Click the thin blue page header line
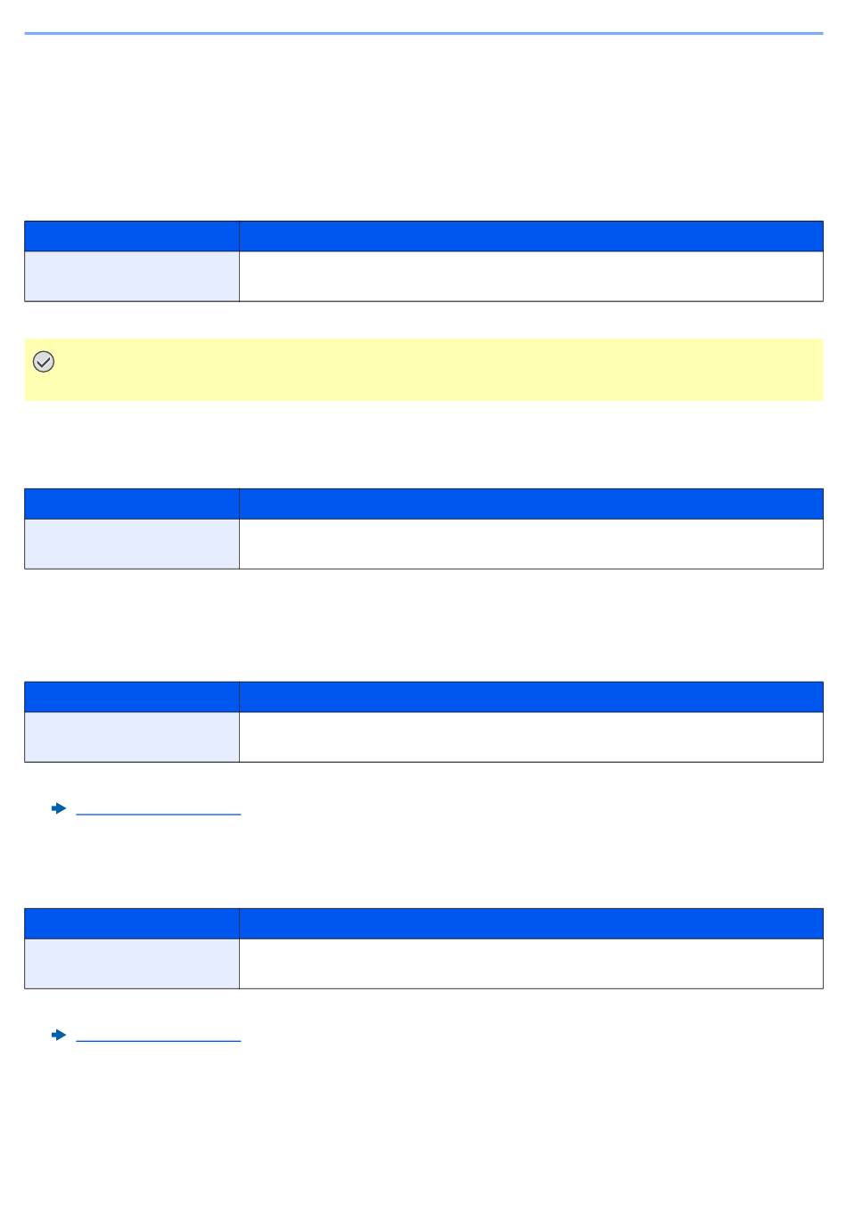Viewport: 847px width, 1221px height. point(423,34)
